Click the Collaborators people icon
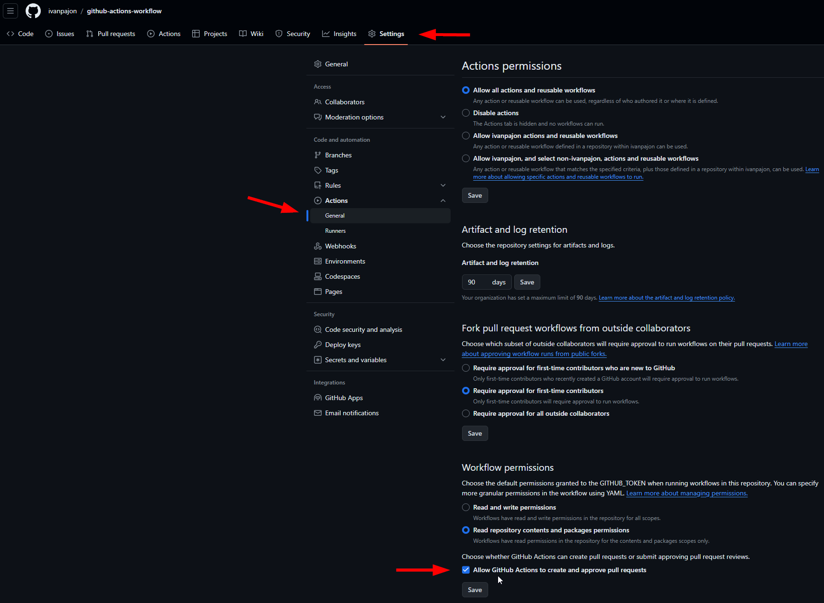The height and width of the screenshot is (603, 824). pyautogui.click(x=318, y=102)
